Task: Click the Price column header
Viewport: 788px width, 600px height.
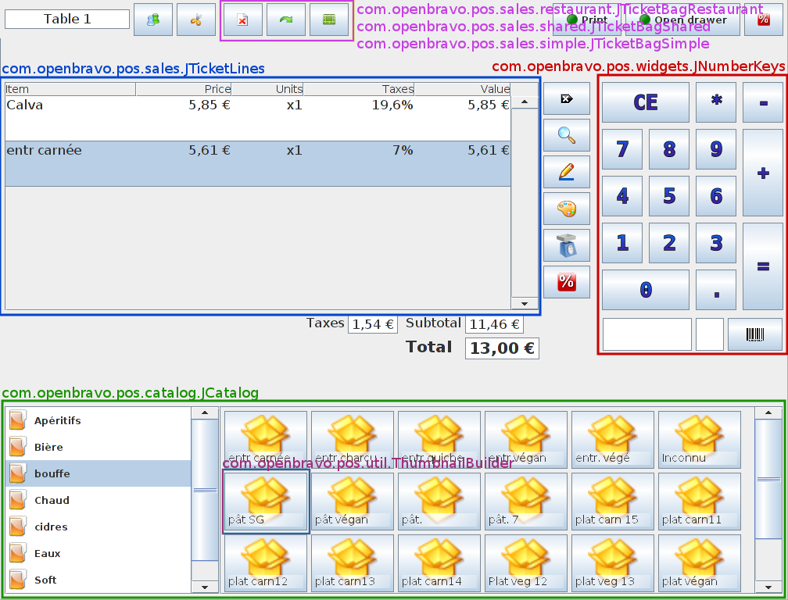Action: (x=184, y=89)
